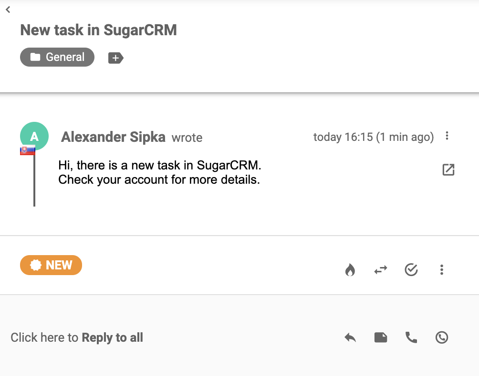Select the subject New task in SugarCRM
Image resolution: width=479 pixels, height=376 pixels.
pos(98,30)
